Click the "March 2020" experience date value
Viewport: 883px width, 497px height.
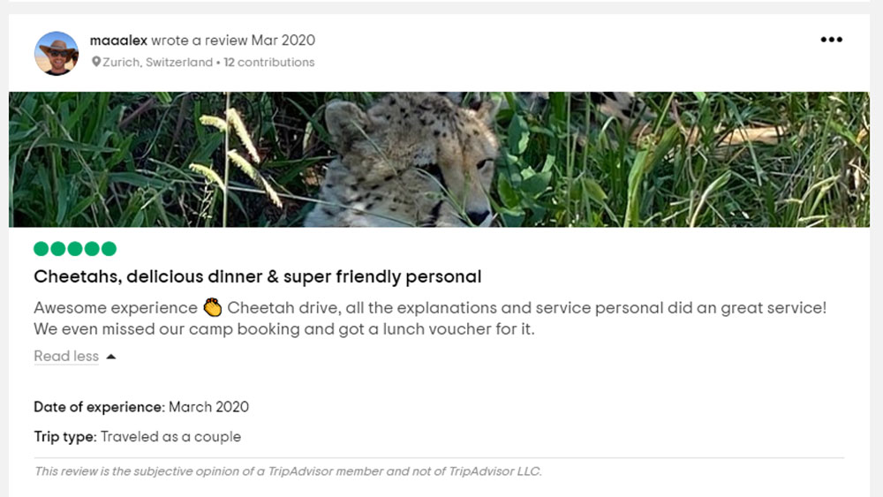pyautogui.click(x=208, y=407)
